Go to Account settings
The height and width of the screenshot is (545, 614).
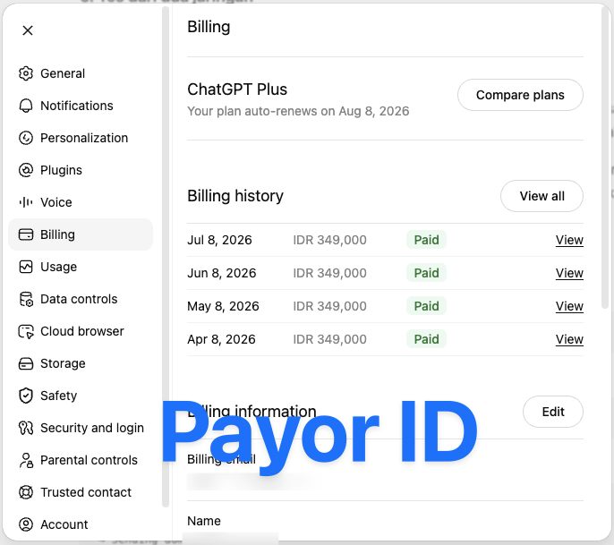(x=81, y=524)
